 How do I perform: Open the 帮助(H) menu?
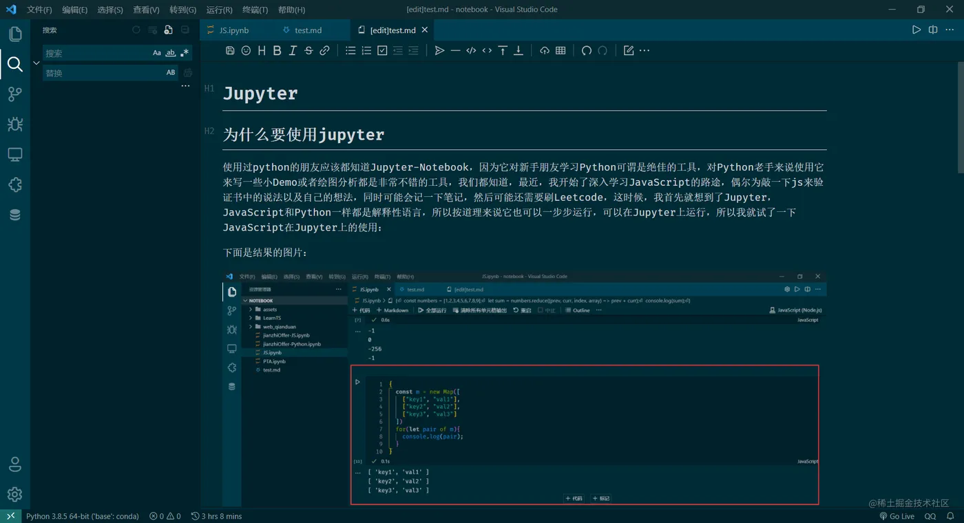[x=292, y=10]
